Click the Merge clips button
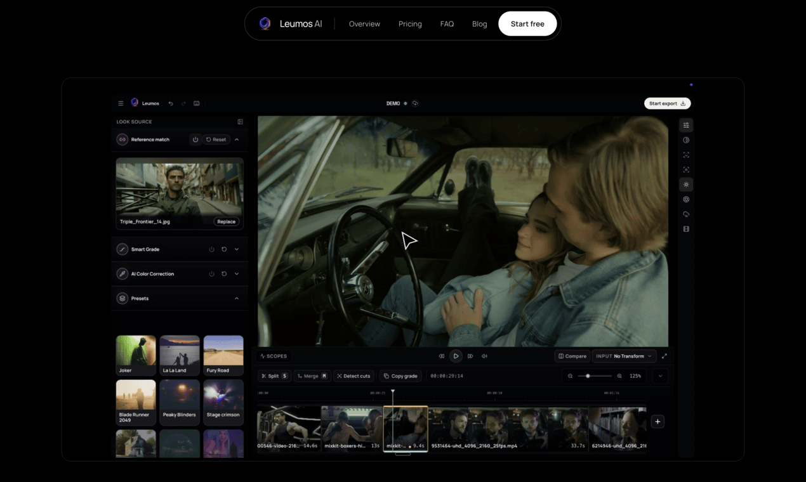 312,376
